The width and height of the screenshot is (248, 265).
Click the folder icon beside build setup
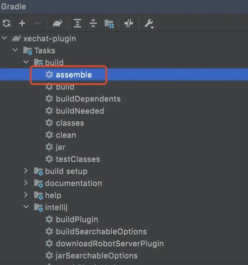(38, 172)
